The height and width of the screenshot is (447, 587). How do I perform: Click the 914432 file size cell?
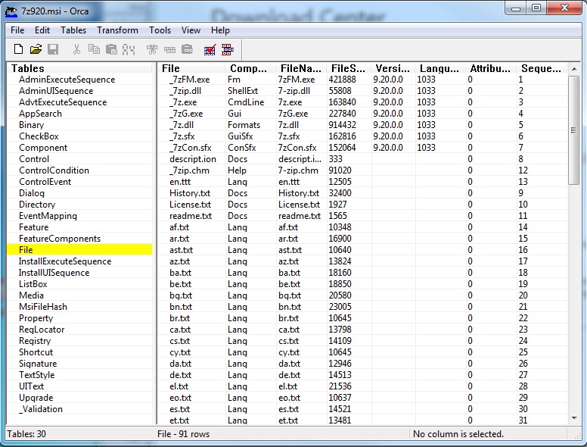342,125
